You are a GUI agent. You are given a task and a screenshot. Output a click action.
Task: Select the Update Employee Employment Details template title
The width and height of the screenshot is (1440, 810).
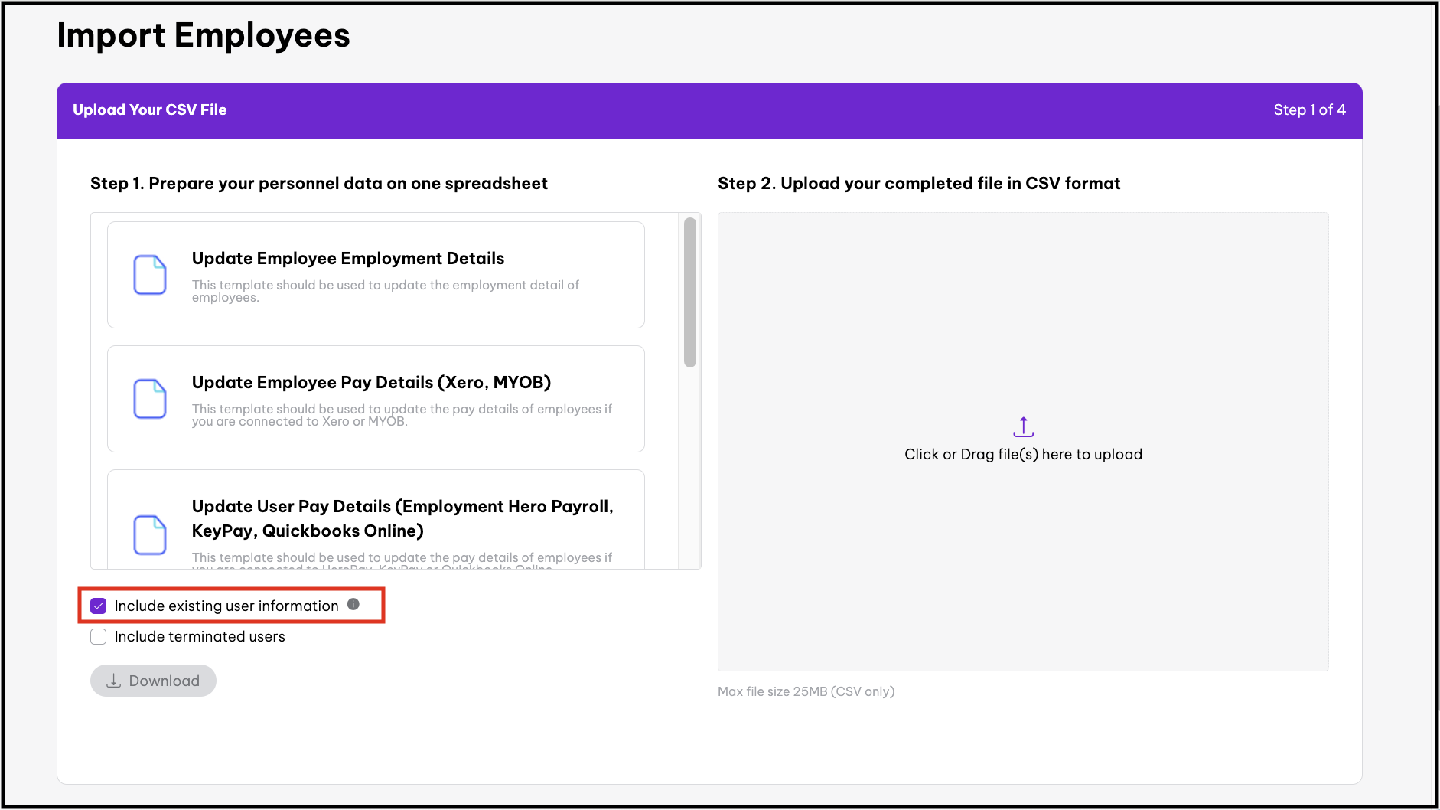347,259
